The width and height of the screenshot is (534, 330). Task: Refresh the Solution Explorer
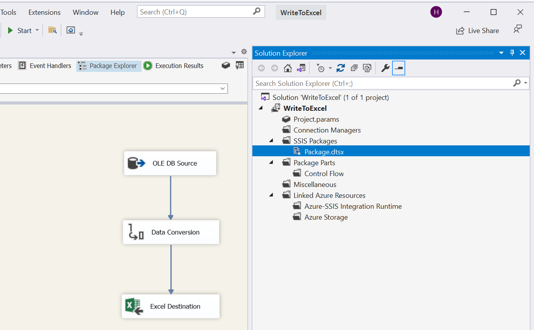click(x=341, y=68)
